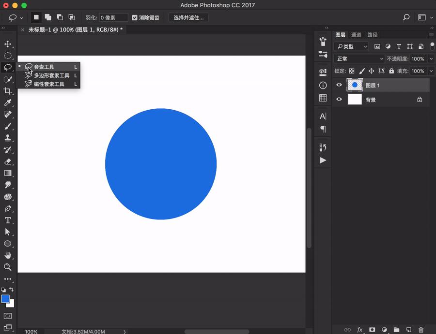This screenshot has width=436, height=334.
Task: Hide 图层 1 with eye icon
Action: tap(339, 85)
